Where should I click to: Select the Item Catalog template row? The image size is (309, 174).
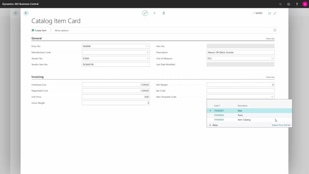(x=249, y=120)
